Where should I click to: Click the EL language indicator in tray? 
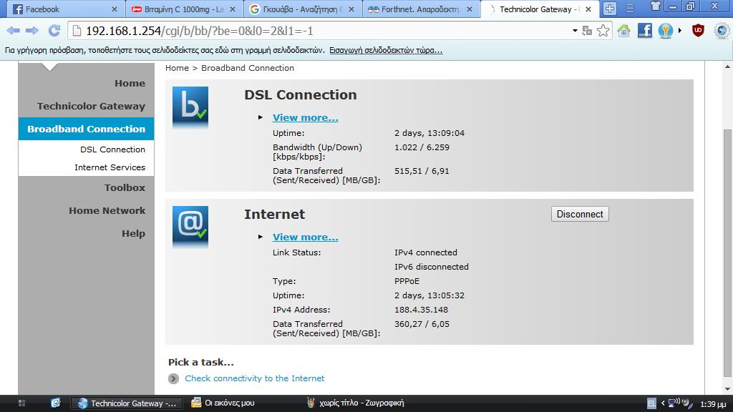[651, 403]
